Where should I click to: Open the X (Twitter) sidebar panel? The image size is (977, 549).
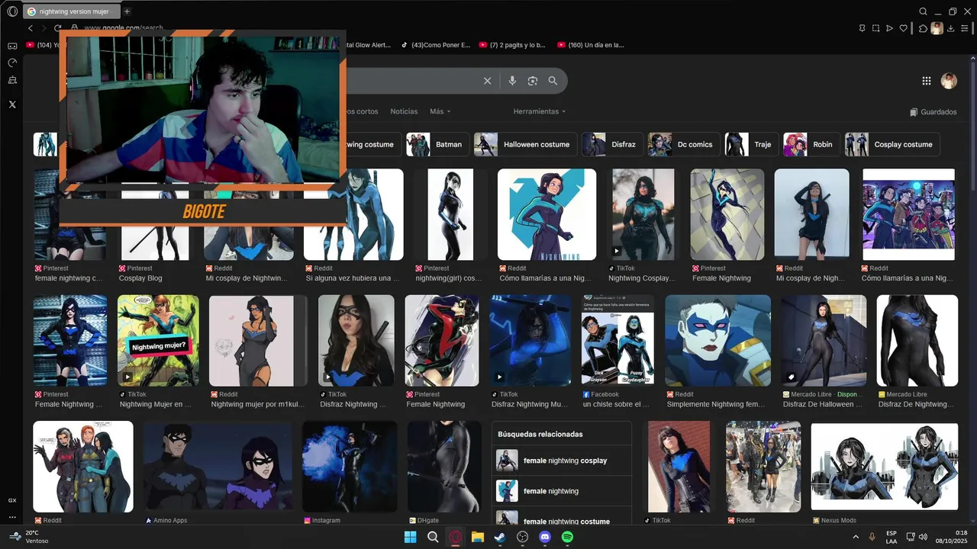pos(12,104)
